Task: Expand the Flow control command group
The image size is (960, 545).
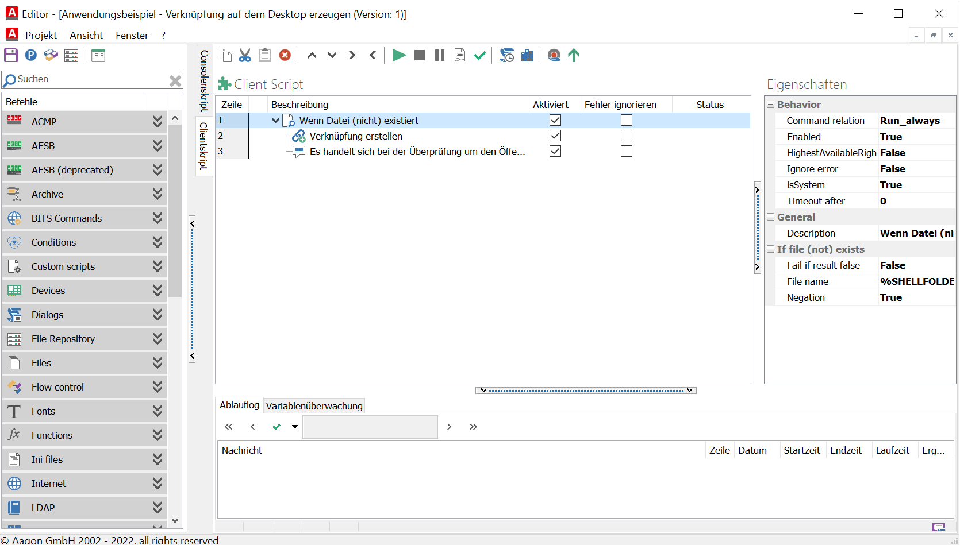Action: [x=157, y=386]
